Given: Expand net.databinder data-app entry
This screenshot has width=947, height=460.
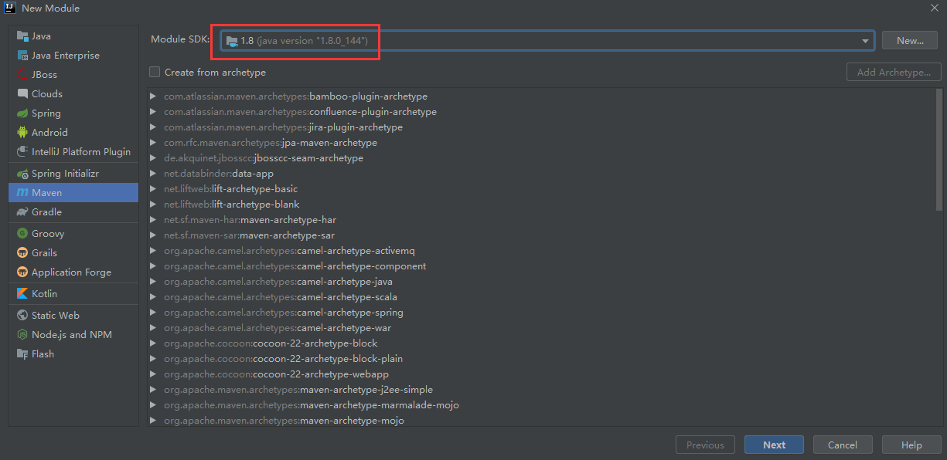Looking at the screenshot, I should coord(152,174).
